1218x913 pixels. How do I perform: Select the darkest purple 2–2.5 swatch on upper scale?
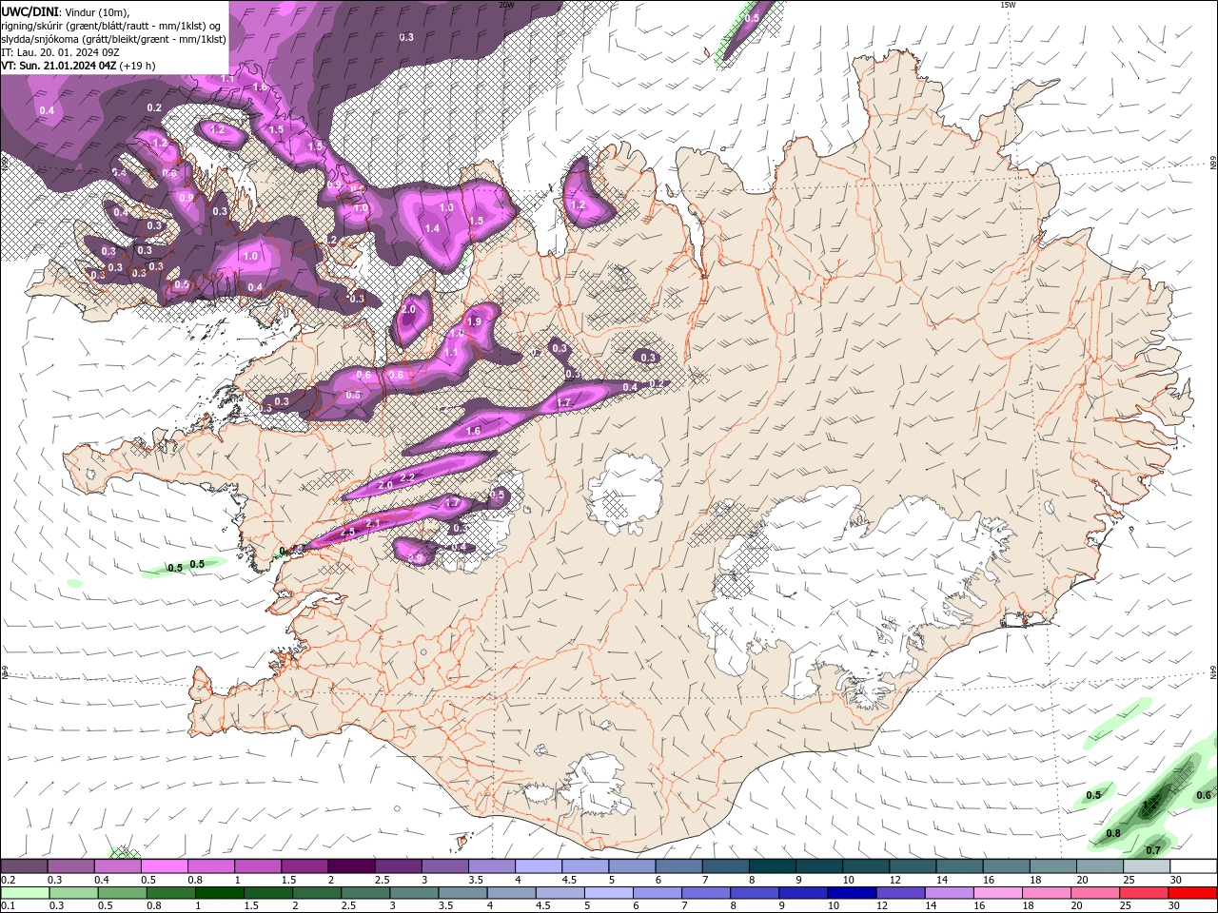point(351,866)
